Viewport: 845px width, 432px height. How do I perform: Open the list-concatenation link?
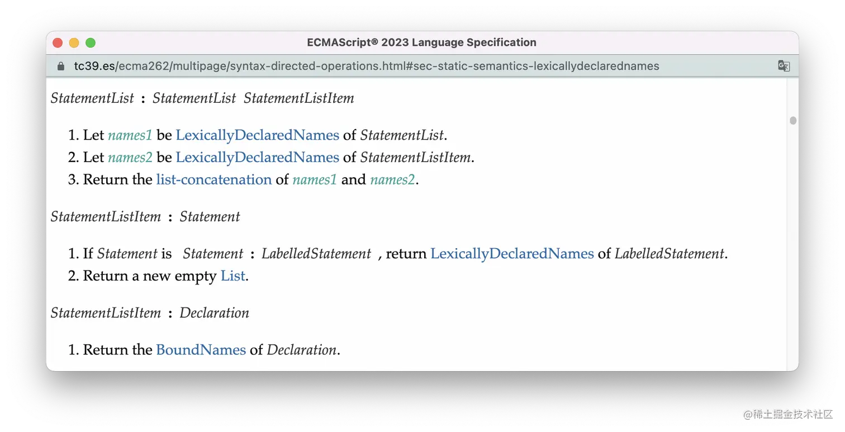pos(214,179)
